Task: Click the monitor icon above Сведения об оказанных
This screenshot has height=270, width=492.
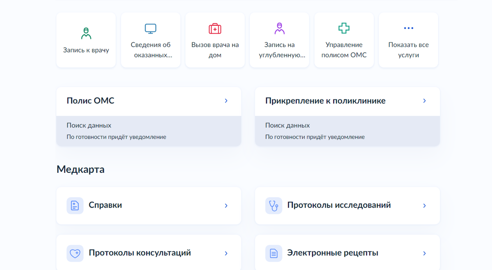Action: pyautogui.click(x=150, y=29)
